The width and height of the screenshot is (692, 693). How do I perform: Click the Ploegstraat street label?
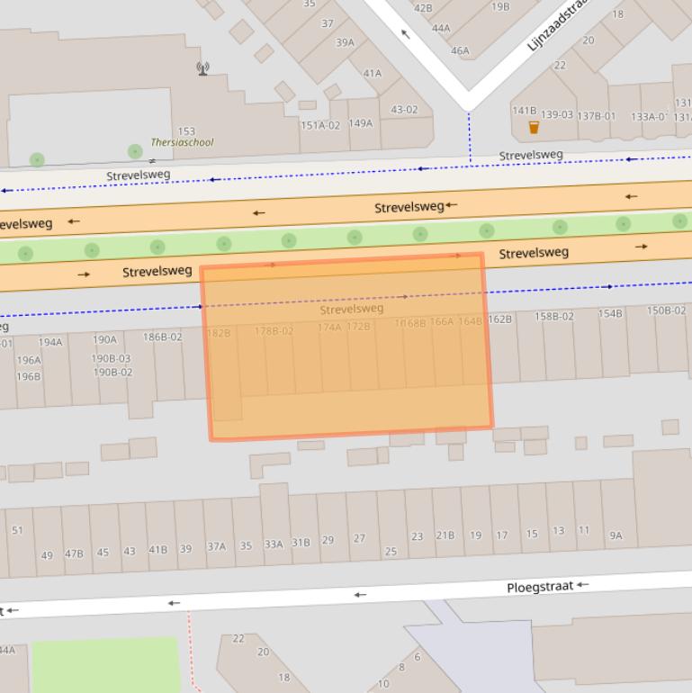(540, 587)
